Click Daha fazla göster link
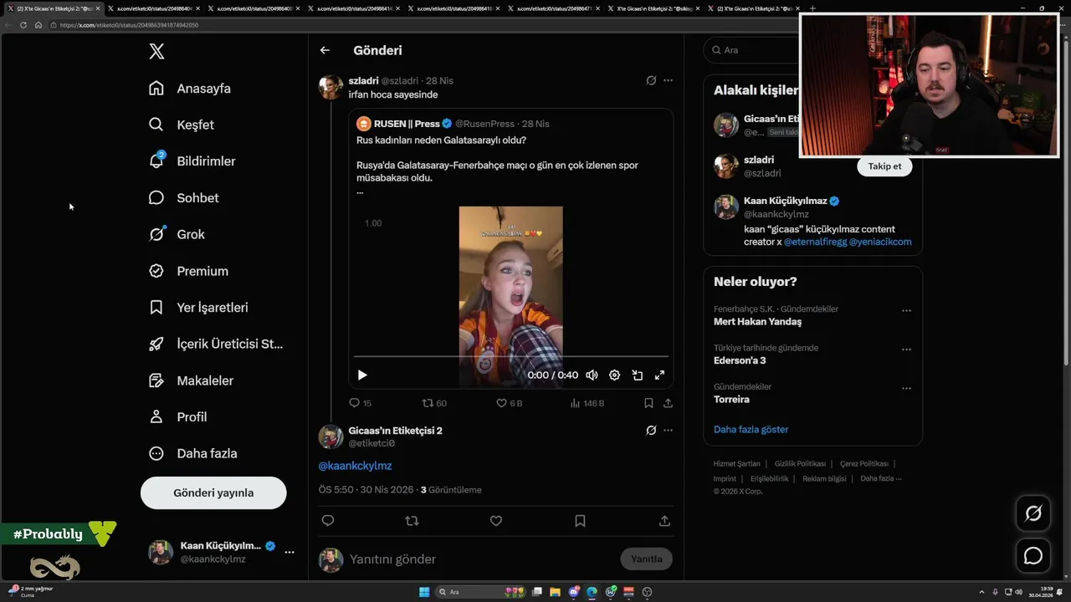Image resolution: width=1071 pixels, height=602 pixels. [x=751, y=430]
